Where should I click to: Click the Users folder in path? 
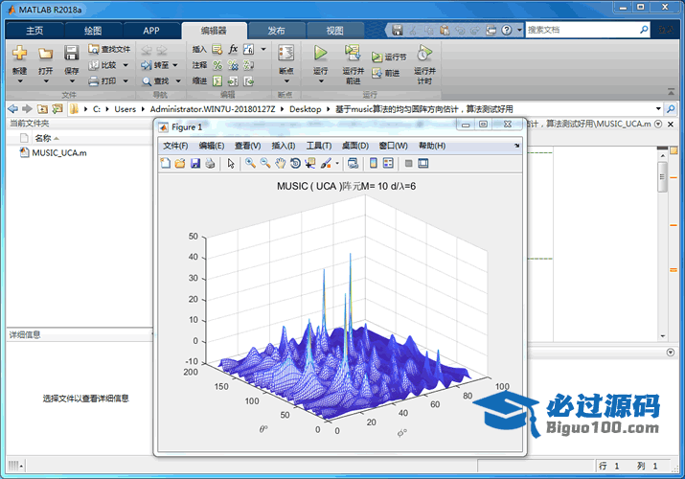pyautogui.click(x=125, y=109)
